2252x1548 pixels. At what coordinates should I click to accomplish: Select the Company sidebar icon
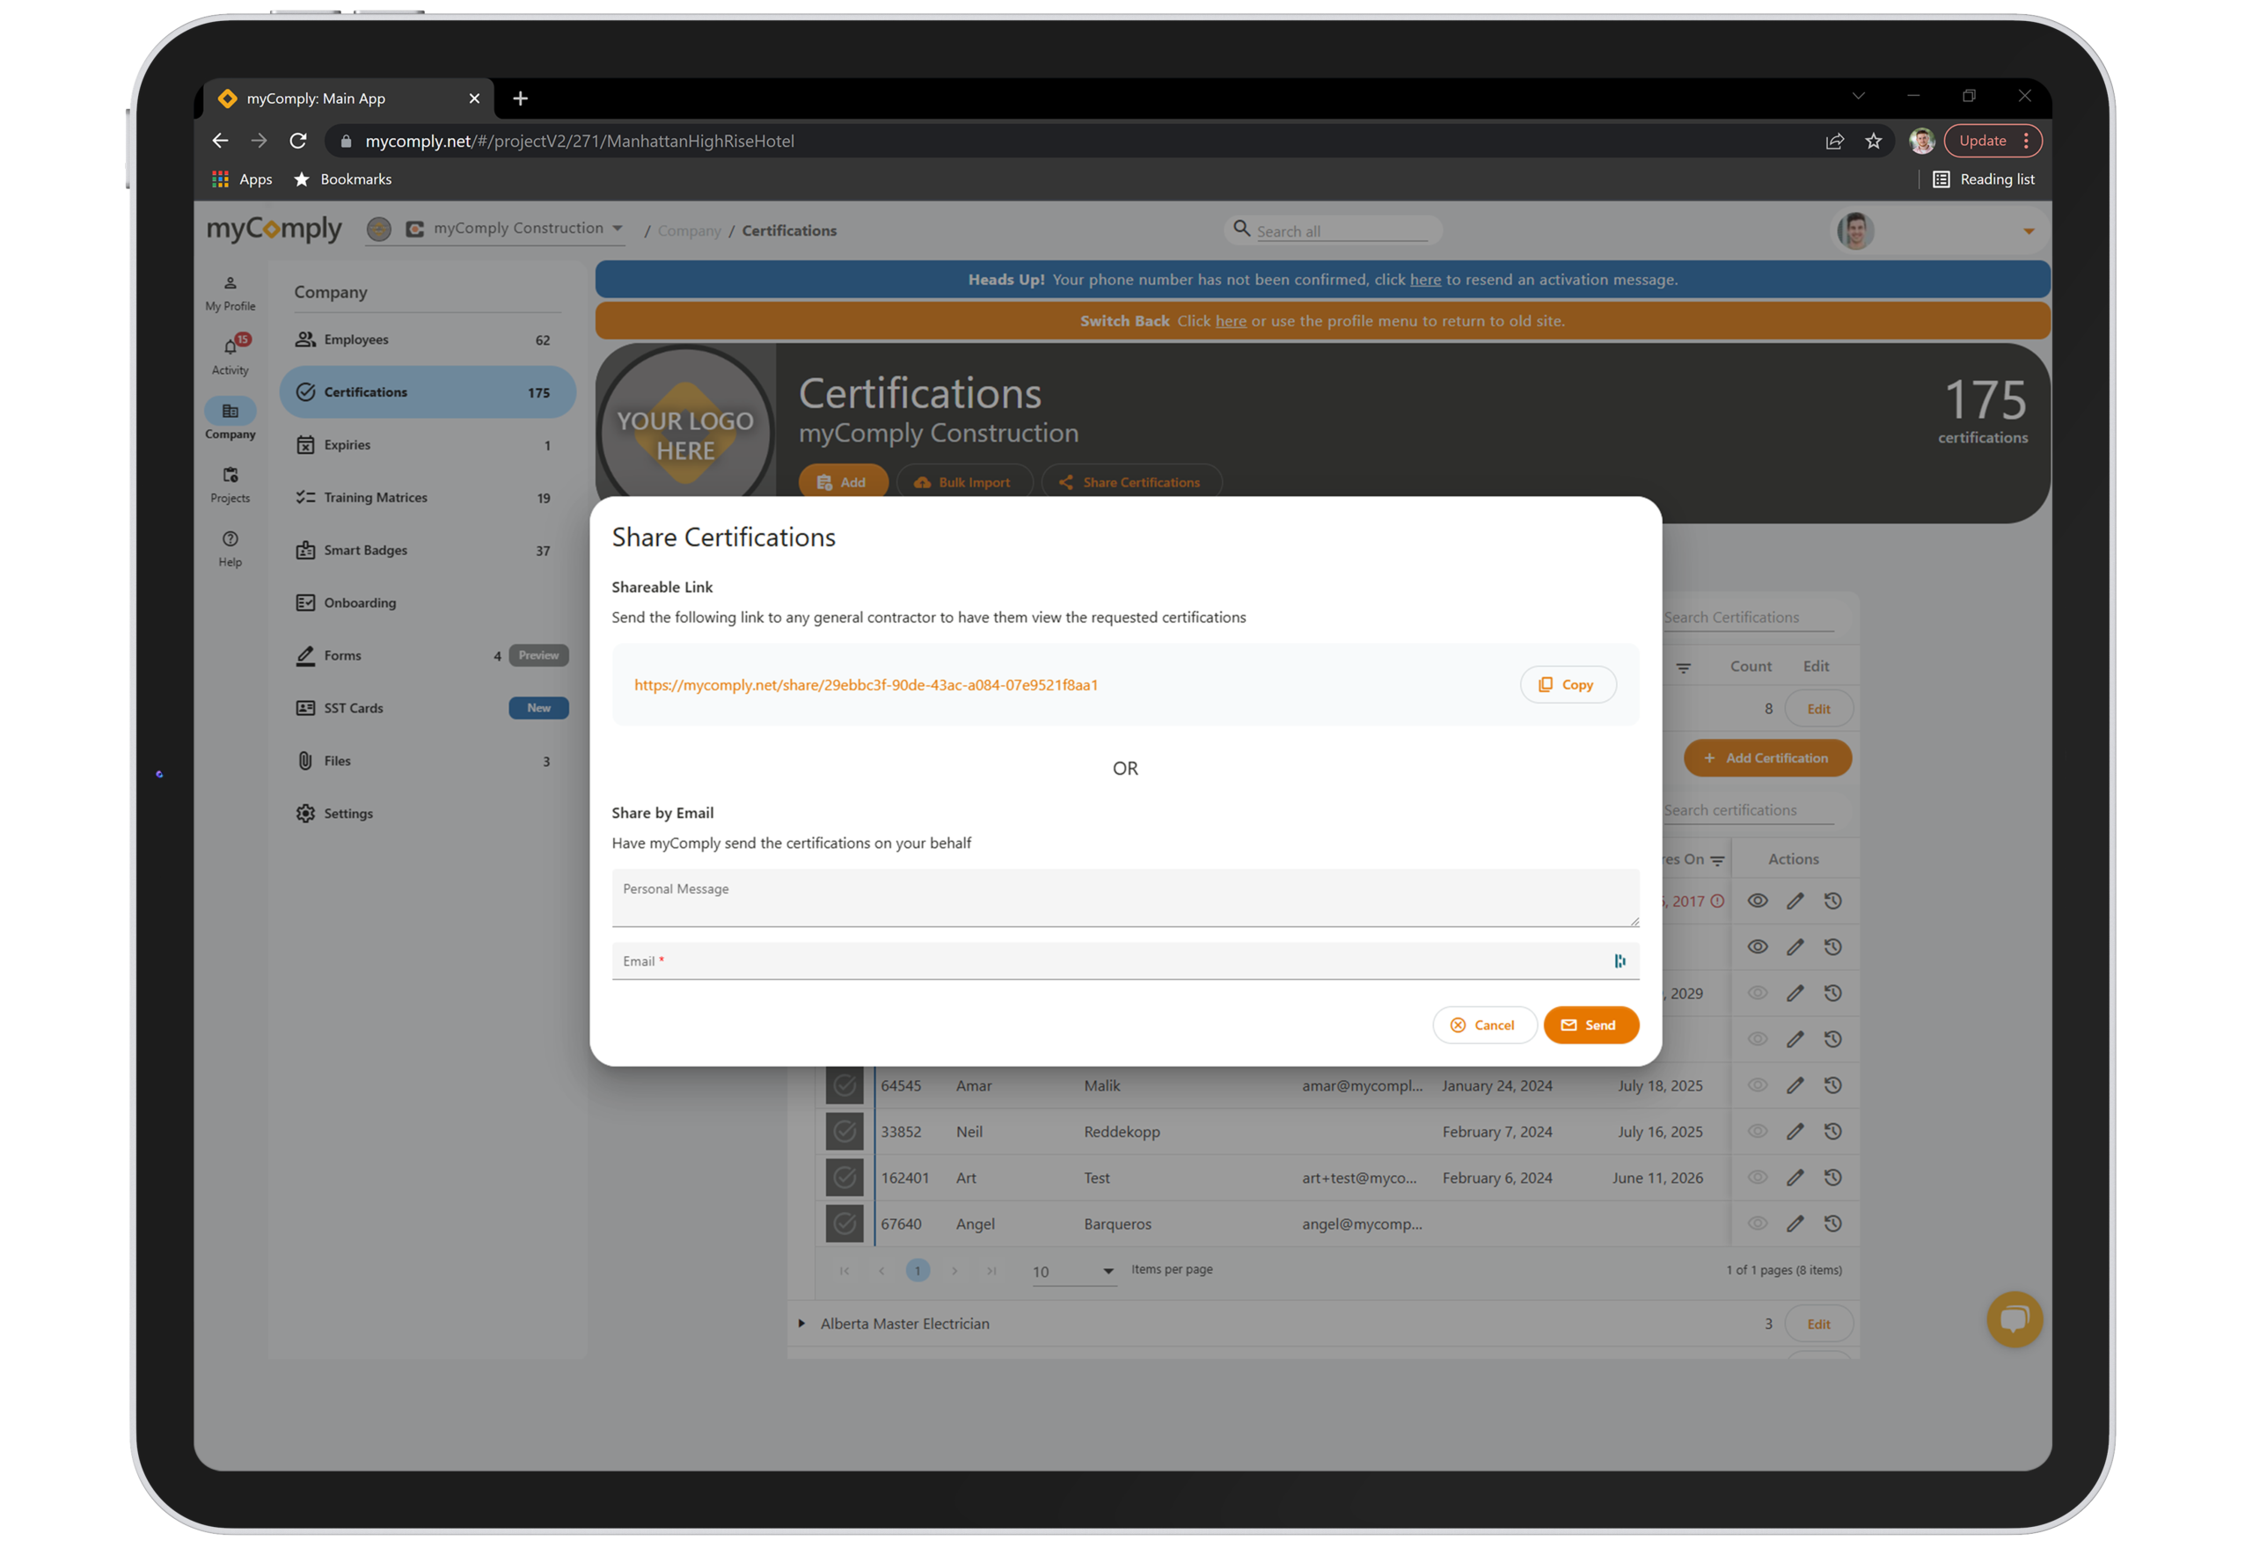tap(230, 420)
